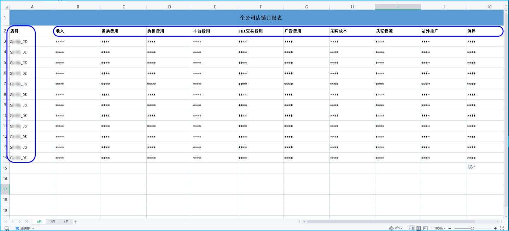Switch to page break preview icon
Screen dimensions: 509x231
pos(426,228)
